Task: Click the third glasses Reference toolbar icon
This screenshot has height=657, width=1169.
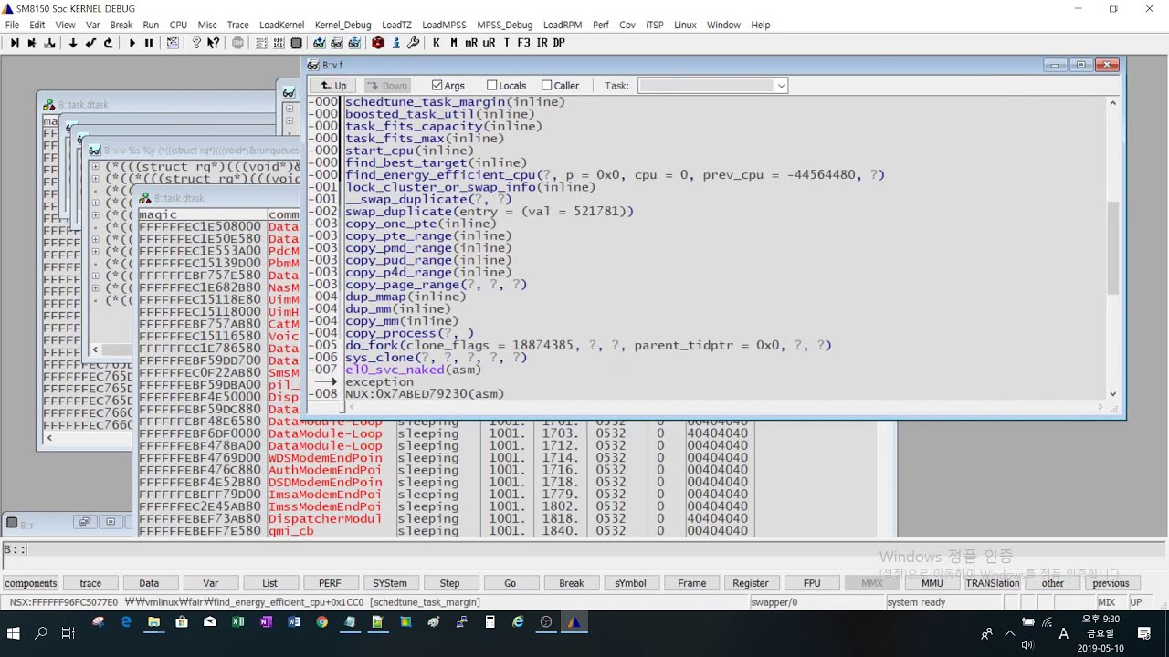Action: (x=354, y=43)
